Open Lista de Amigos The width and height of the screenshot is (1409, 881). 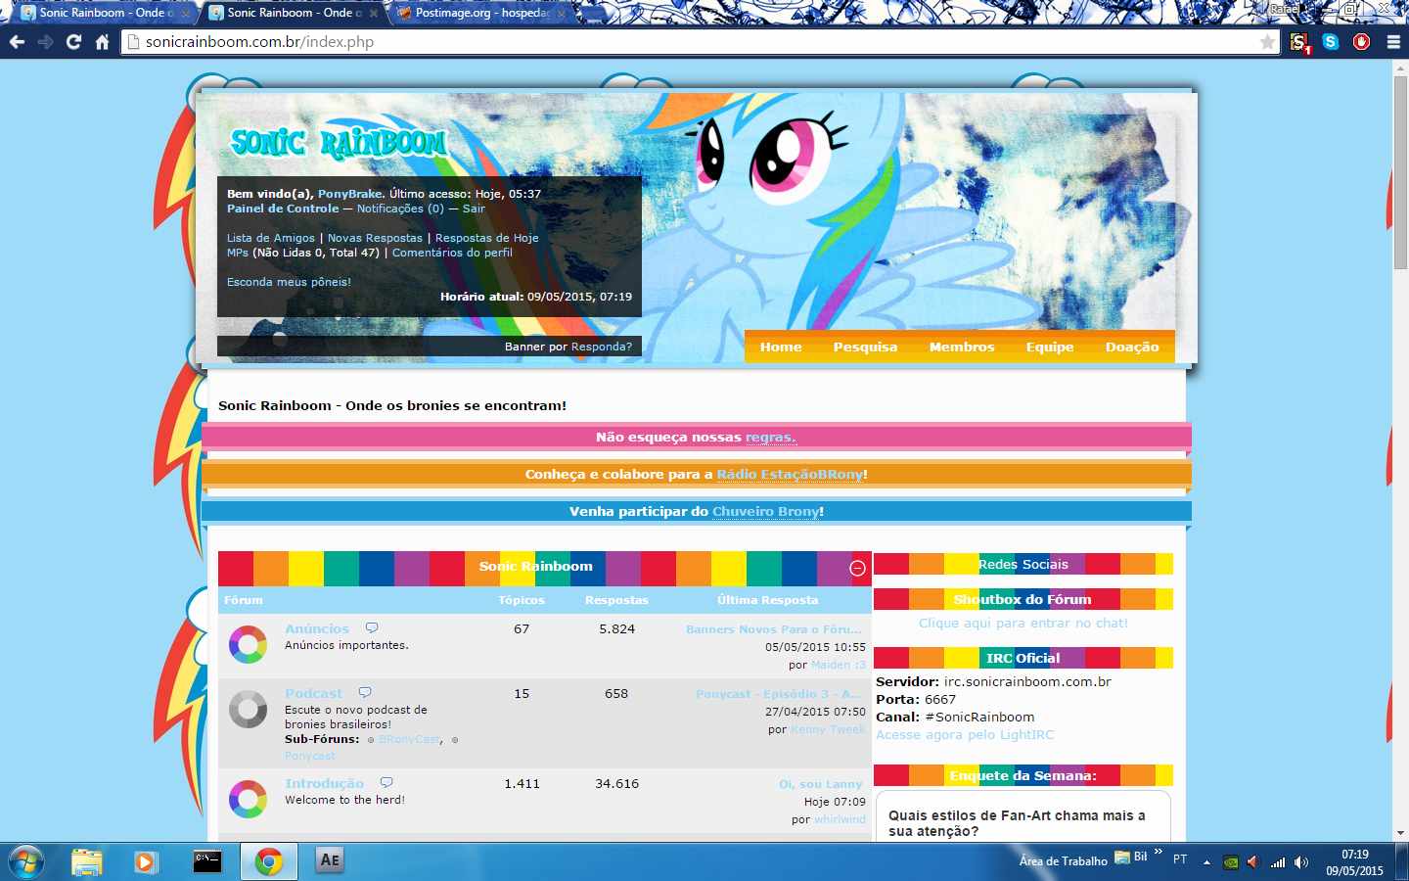(271, 238)
